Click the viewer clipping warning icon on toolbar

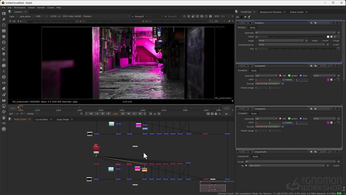189,16
